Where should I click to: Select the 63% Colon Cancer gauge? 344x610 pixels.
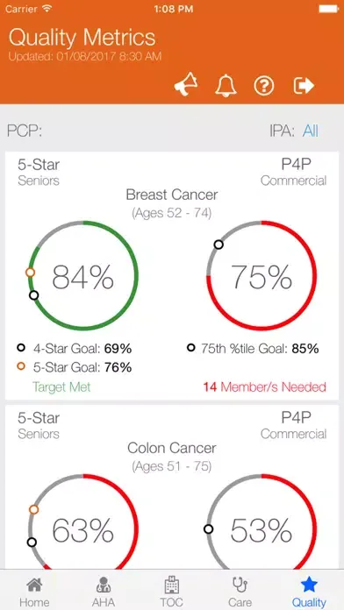click(83, 530)
